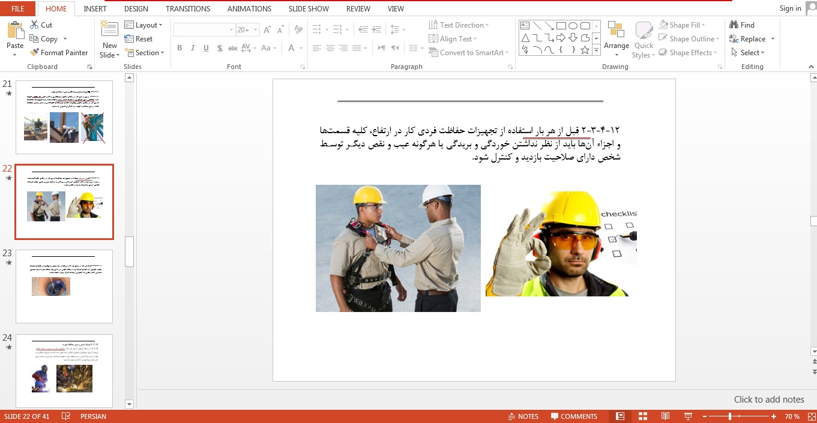
Task: Insert a text box shape
Action: click(x=525, y=26)
